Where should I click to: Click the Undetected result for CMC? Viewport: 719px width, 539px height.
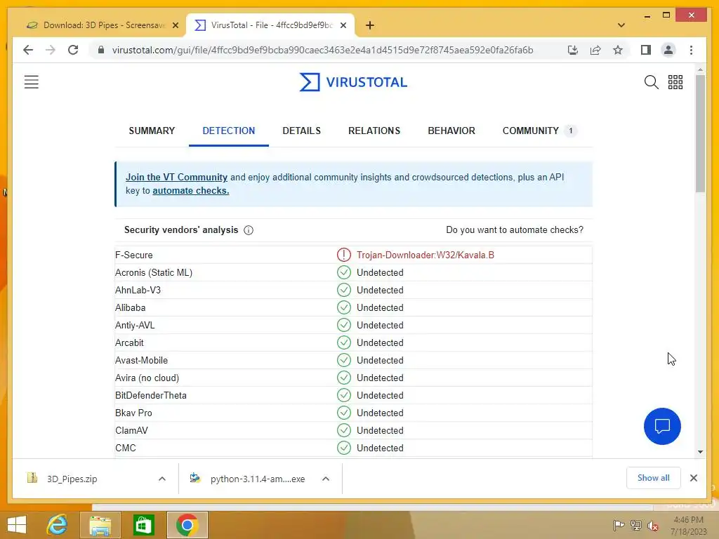(380, 448)
